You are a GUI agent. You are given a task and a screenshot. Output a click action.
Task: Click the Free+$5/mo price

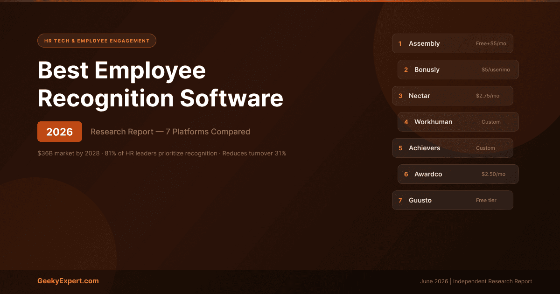[491, 43]
